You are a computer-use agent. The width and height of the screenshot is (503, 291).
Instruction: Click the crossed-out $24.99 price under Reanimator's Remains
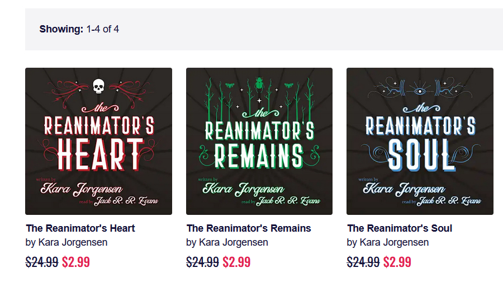[202, 262]
